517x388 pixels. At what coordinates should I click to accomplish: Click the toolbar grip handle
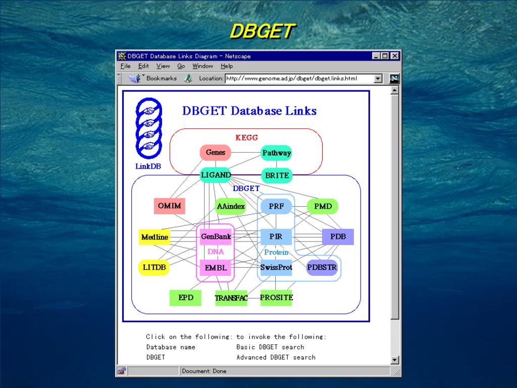point(119,78)
